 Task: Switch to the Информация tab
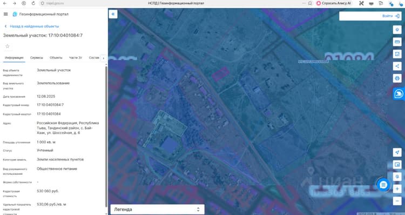(14, 58)
